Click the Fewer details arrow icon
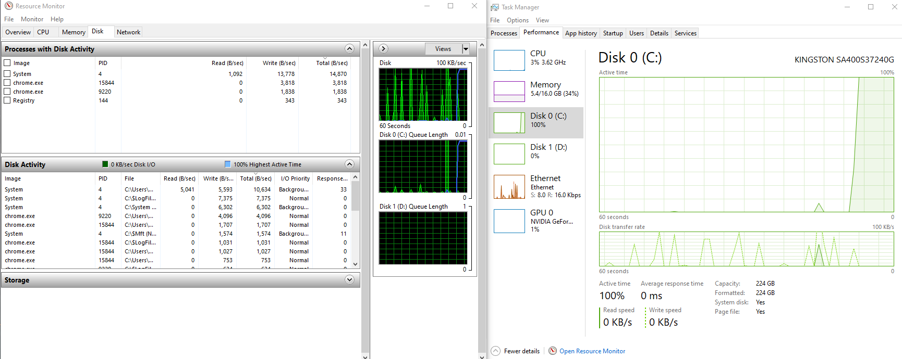Screen dimensions: 902x359 [496, 351]
